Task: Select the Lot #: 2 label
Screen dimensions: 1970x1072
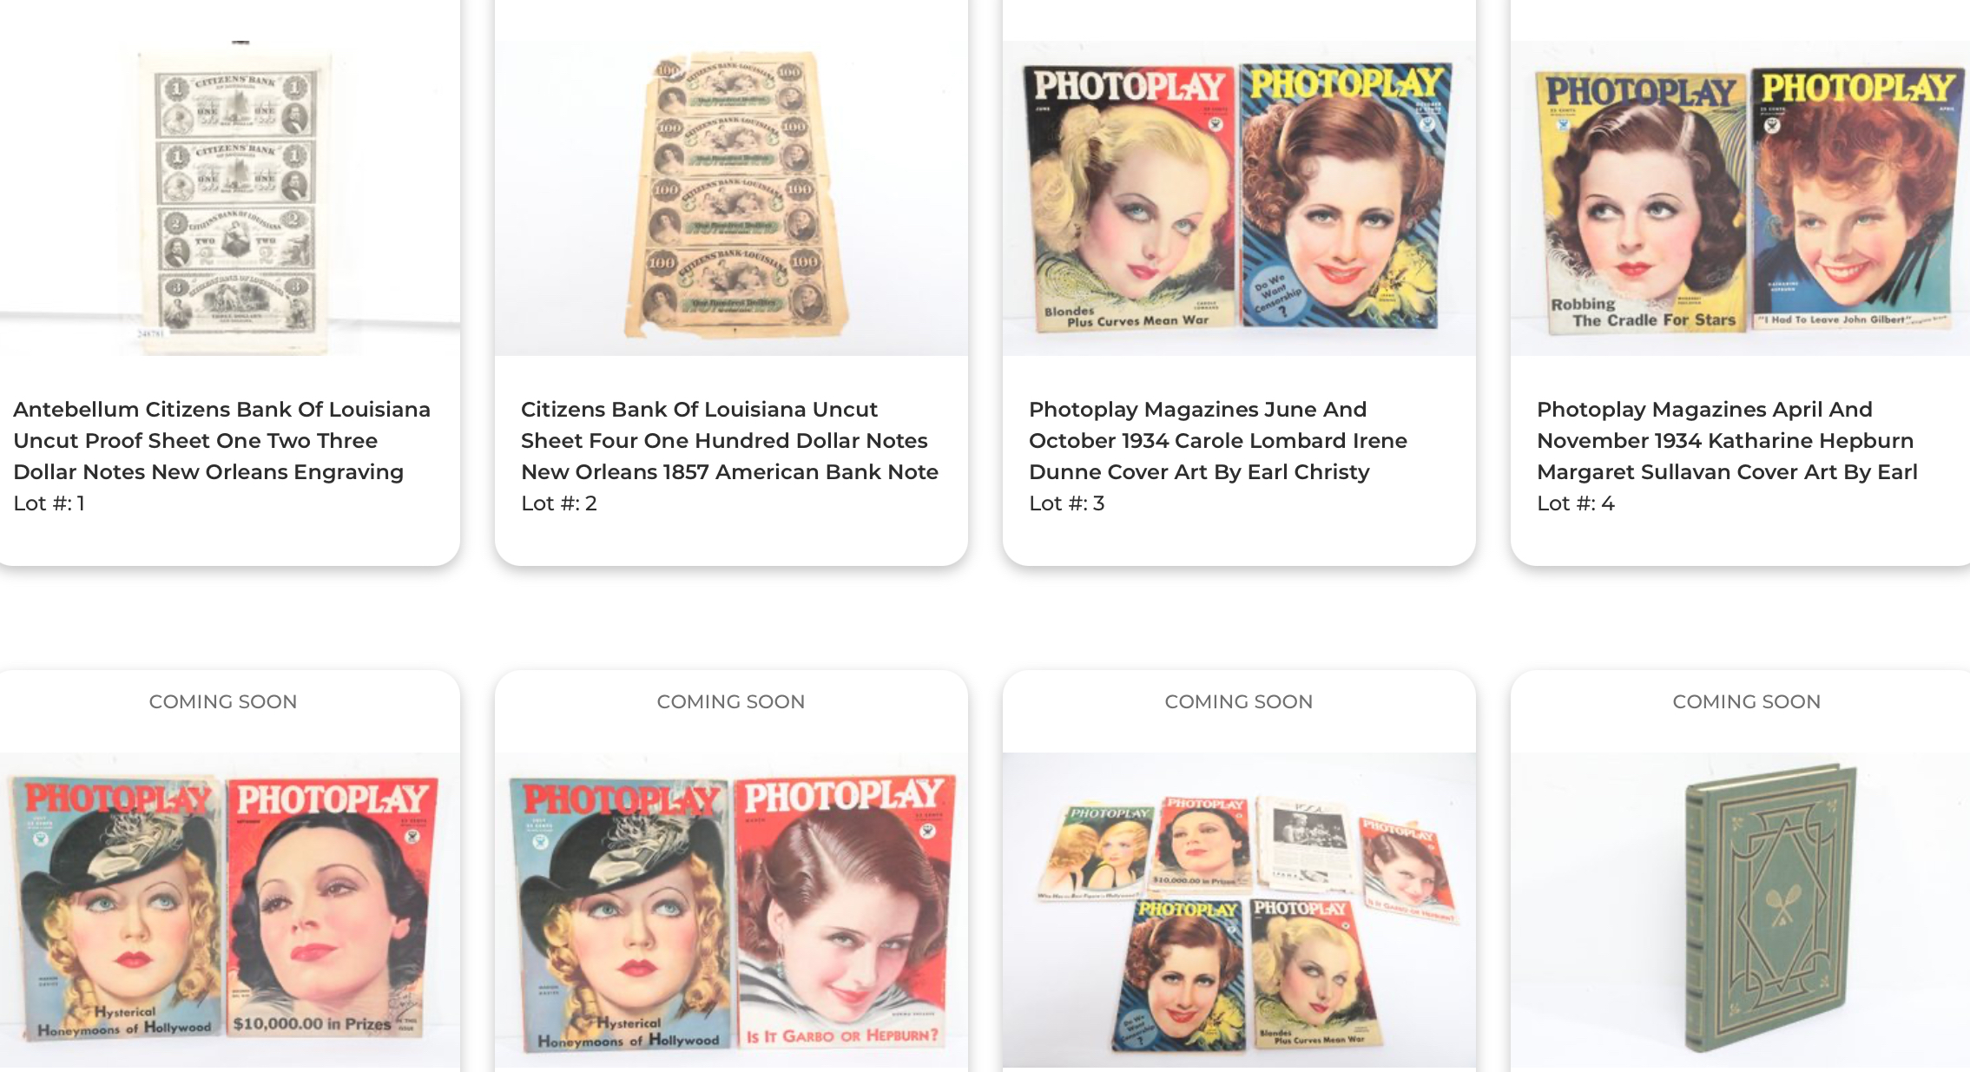Action: [558, 503]
